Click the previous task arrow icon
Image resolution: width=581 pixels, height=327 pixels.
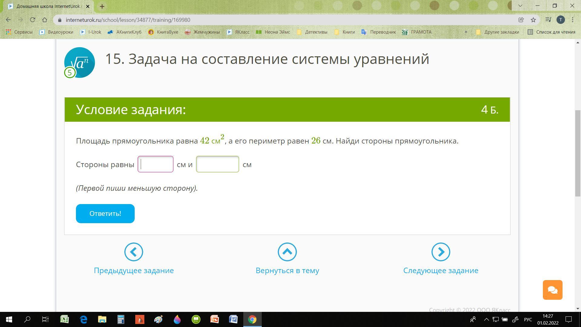[133, 252]
